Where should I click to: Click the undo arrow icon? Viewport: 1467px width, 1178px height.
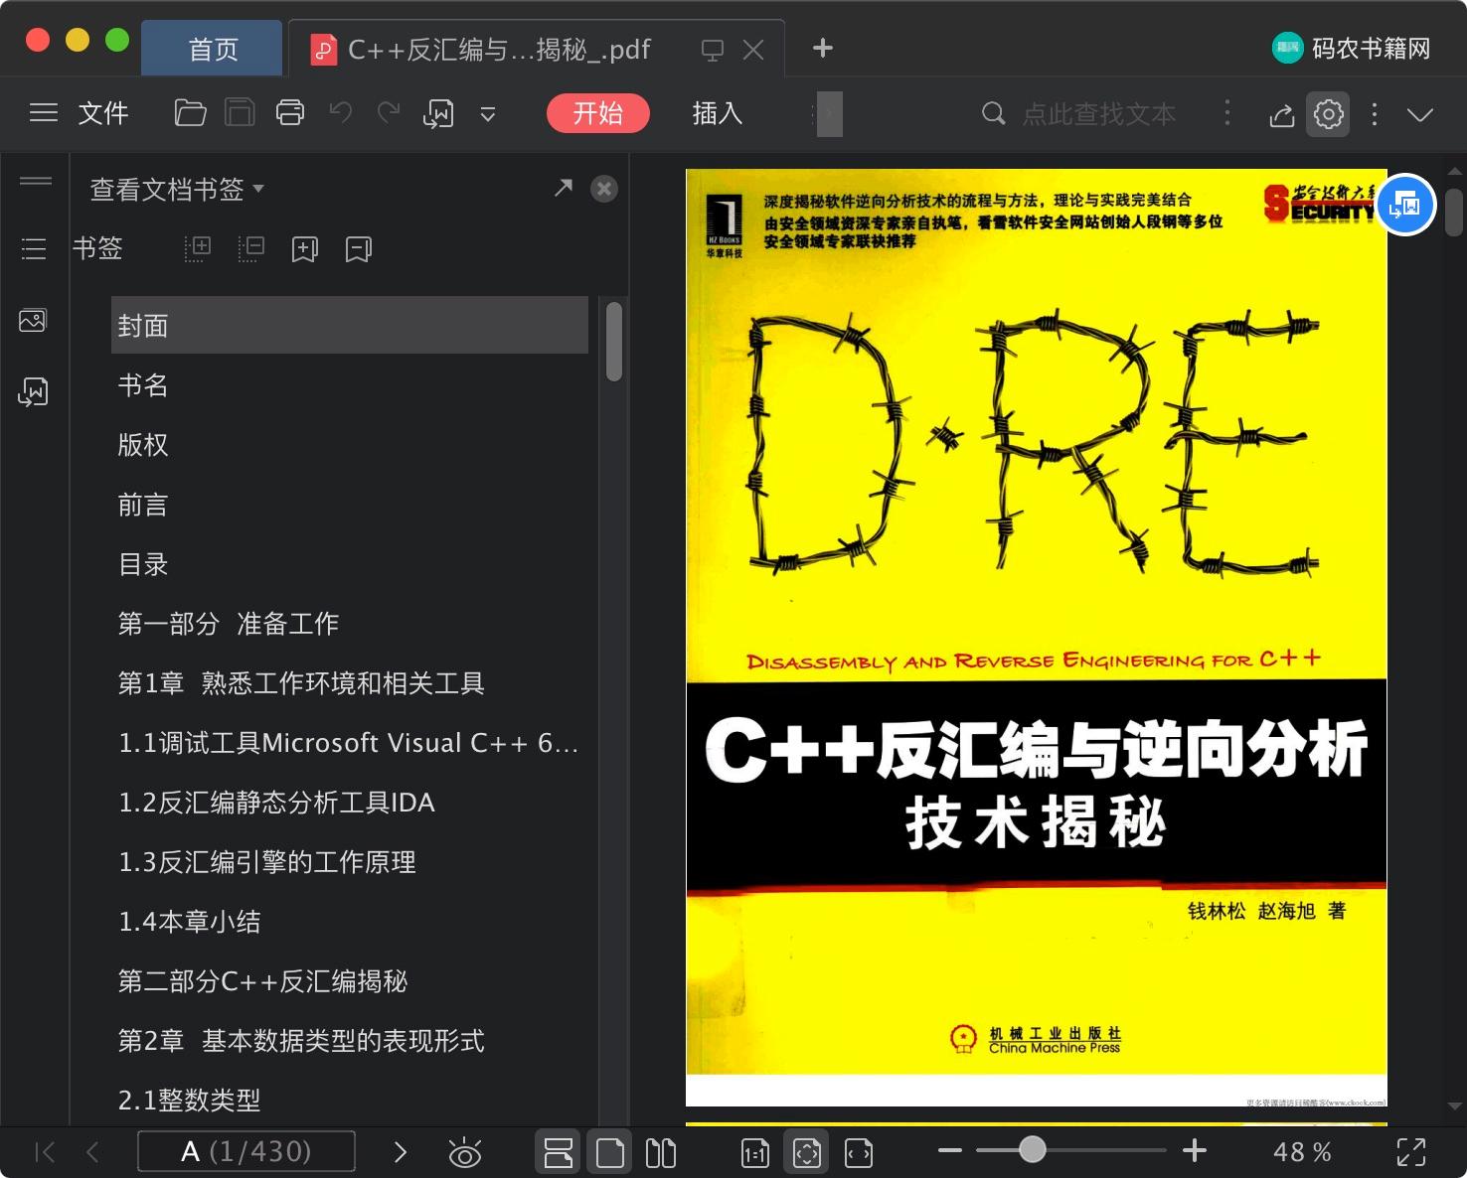[x=341, y=113]
